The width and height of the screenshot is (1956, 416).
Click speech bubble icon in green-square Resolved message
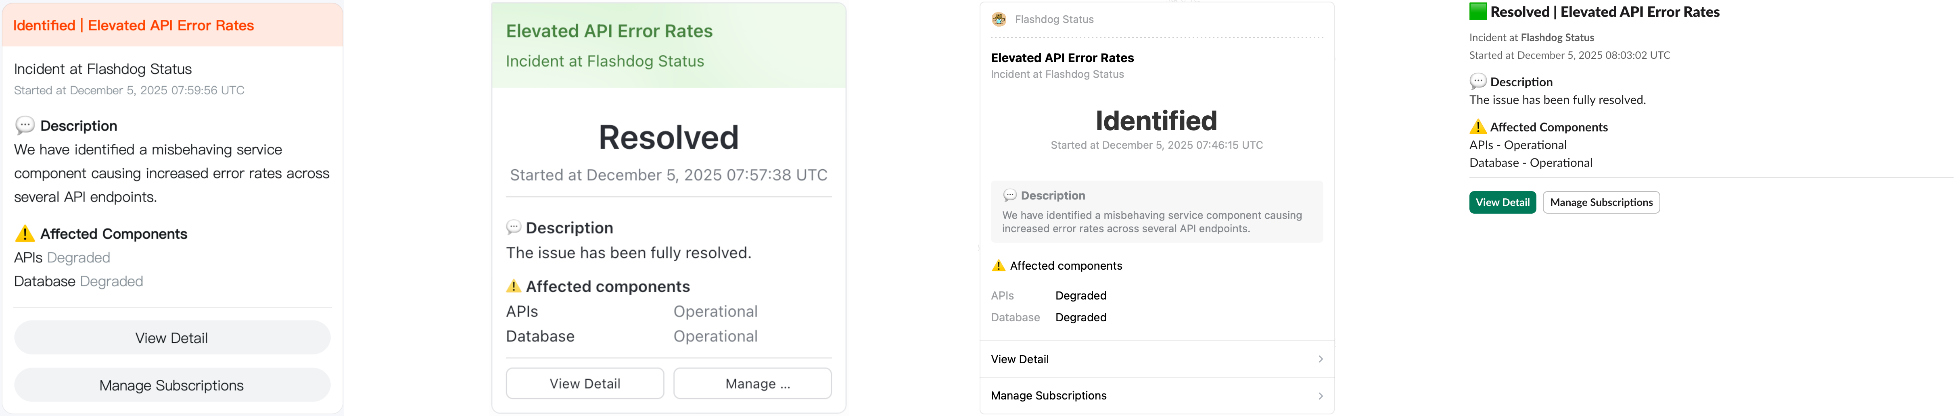(1477, 82)
